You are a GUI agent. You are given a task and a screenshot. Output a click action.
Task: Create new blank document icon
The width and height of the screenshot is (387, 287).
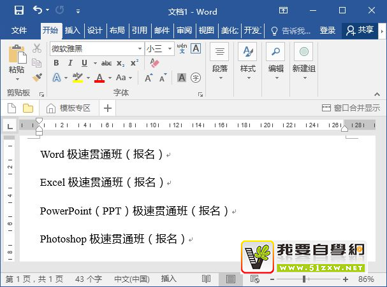pyautogui.click(x=11, y=108)
